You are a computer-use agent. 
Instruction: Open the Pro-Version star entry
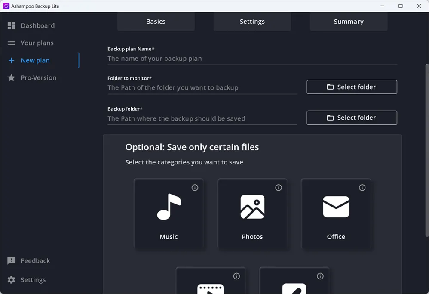pos(38,78)
